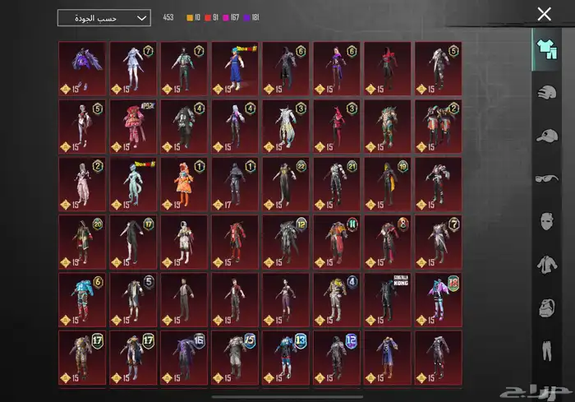Select the purple winged outfit in first slot
The width and height of the screenshot is (575, 402).
(82, 69)
